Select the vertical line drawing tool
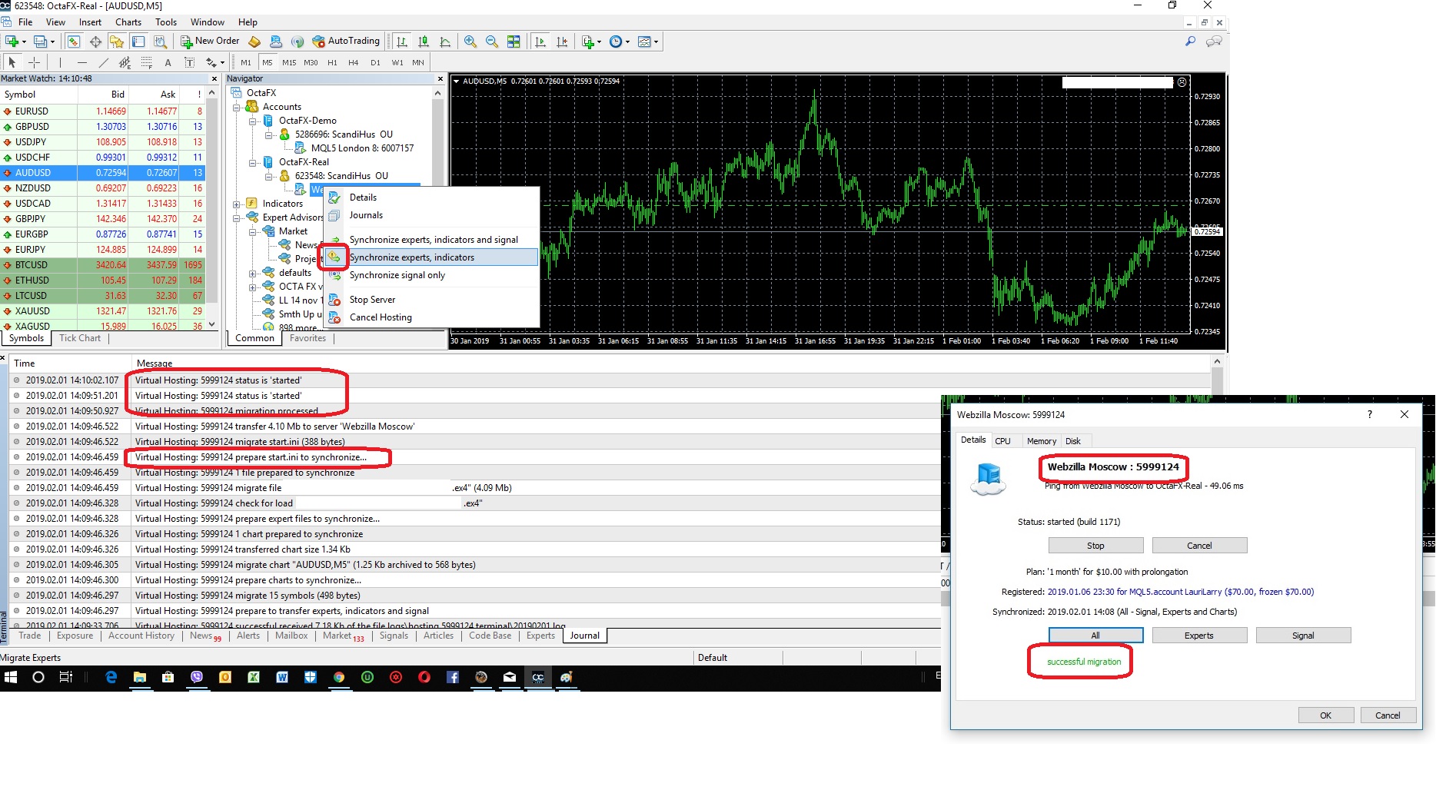 [x=60, y=62]
